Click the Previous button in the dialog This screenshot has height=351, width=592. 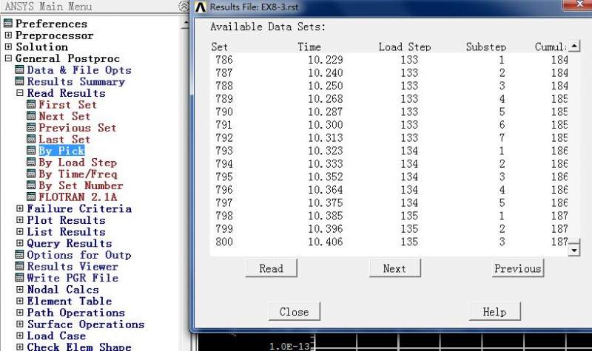[x=517, y=268]
